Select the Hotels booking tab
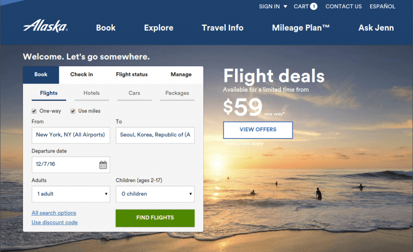This screenshot has width=413, height=252. pyautogui.click(x=92, y=93)
